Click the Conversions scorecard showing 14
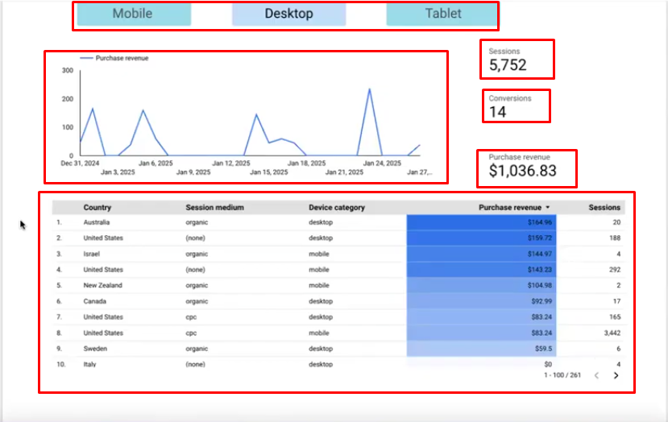668x422 pixels. pyautogui.click(x=517, y=105)
